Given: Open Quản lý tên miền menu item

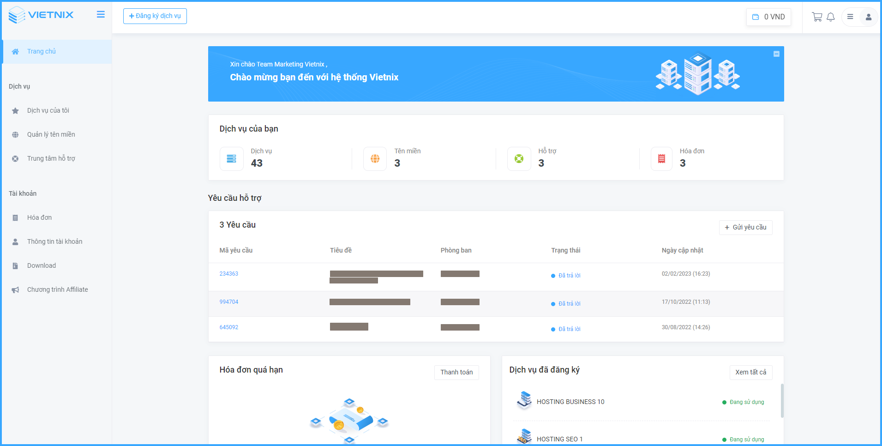Looking at the screenshot, I should (57, 135).
